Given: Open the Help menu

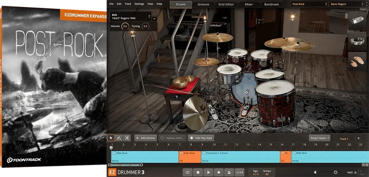Looking at the screenshot, I should point(159,4).
